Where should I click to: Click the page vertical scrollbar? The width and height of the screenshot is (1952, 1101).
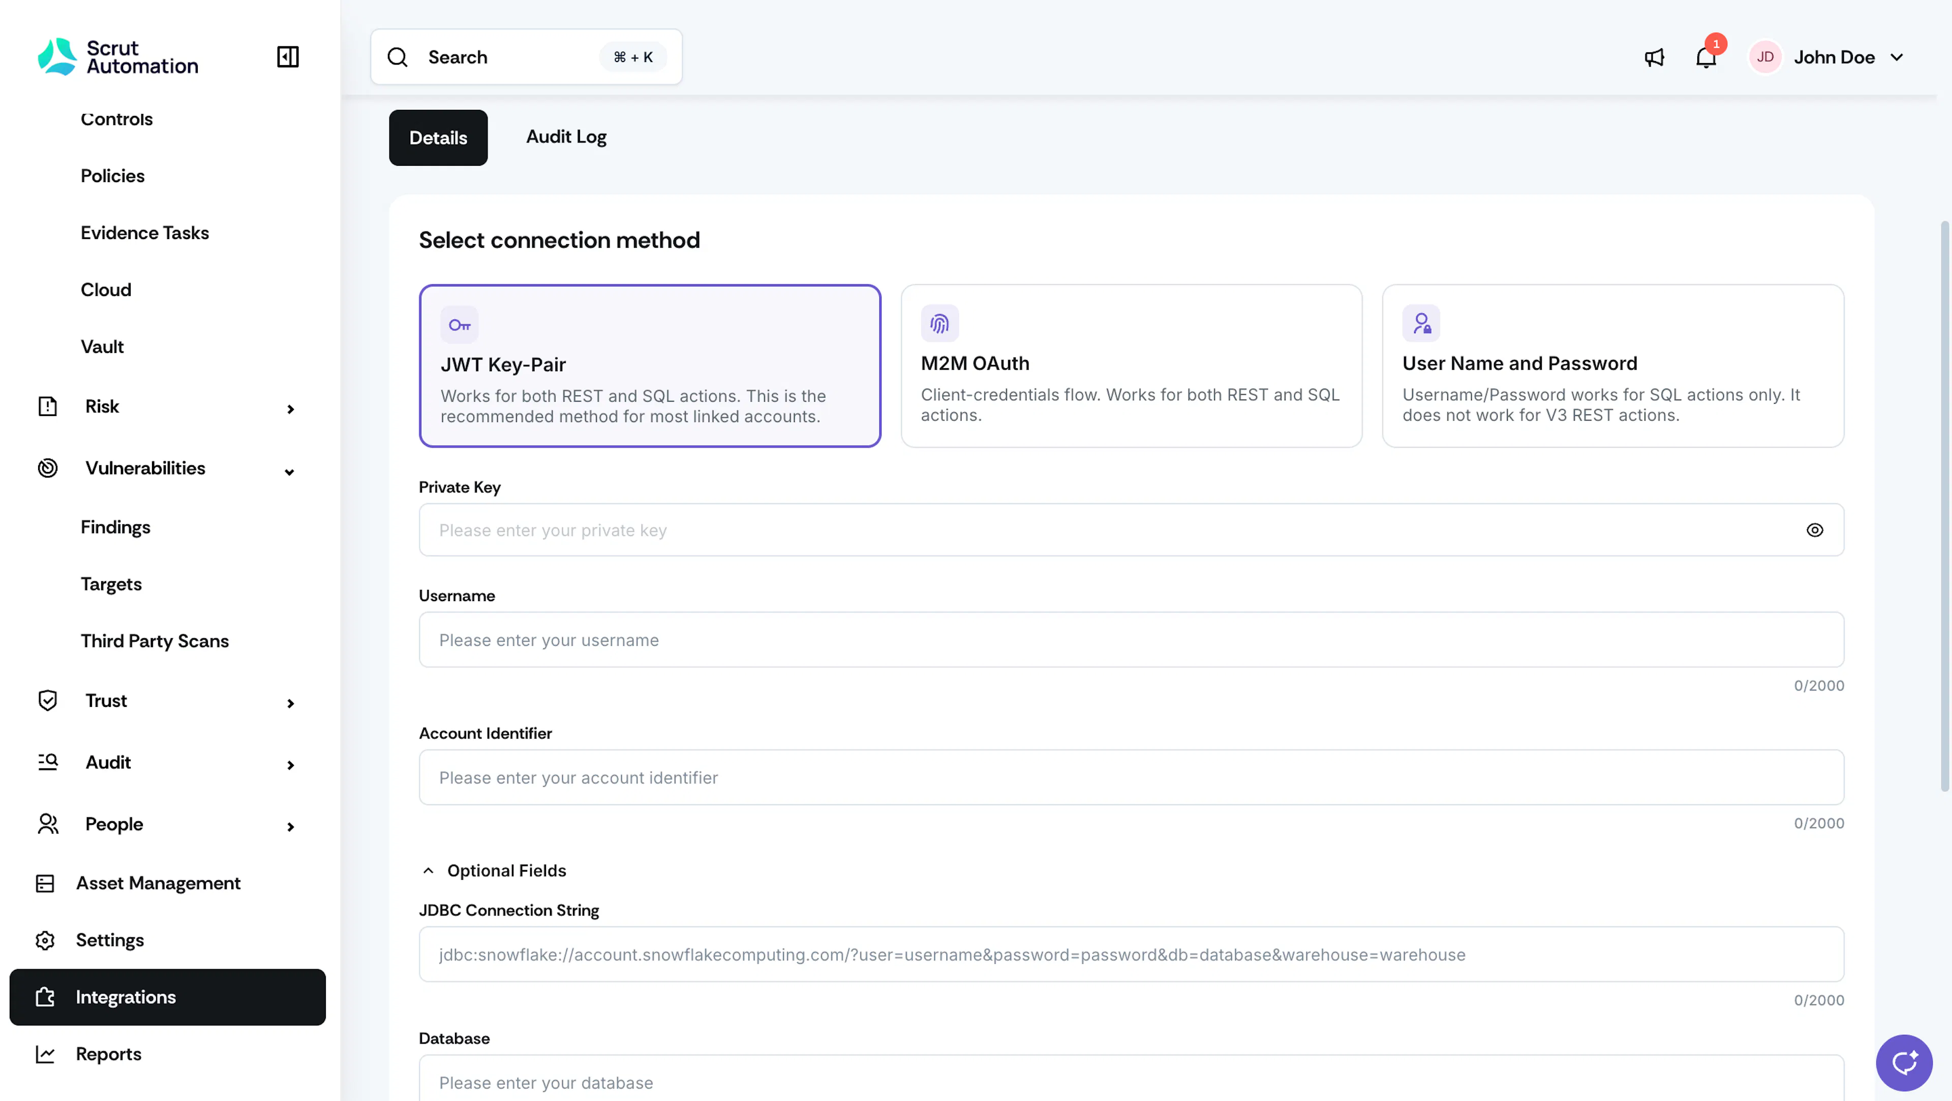point(1944,507)
